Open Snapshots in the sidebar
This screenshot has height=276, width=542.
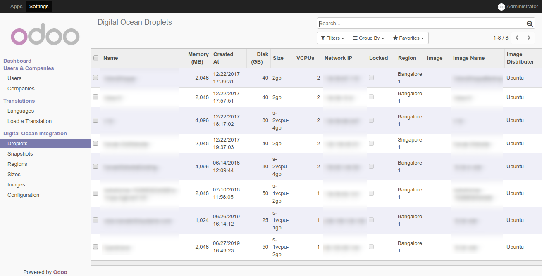(x=20, y=154)
